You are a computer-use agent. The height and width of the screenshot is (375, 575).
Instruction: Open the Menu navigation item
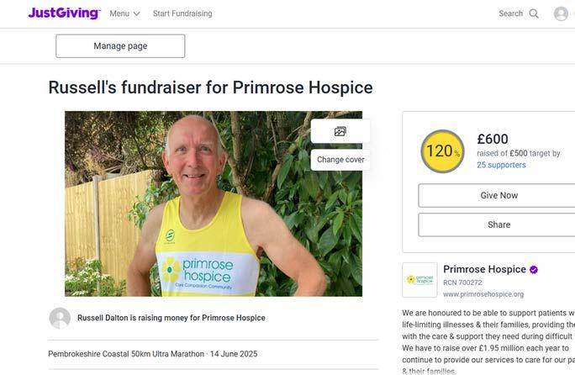click(x=124, y=13)
